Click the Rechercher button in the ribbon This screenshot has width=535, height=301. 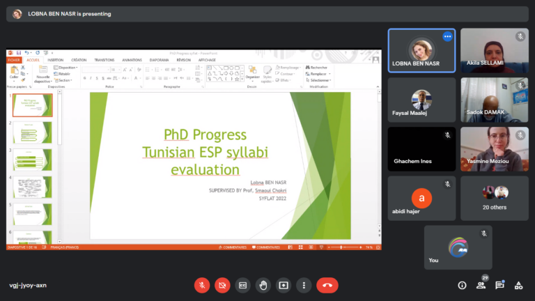(318, 68)
